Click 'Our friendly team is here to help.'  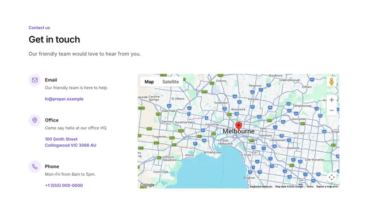click(x=76, y=88)
